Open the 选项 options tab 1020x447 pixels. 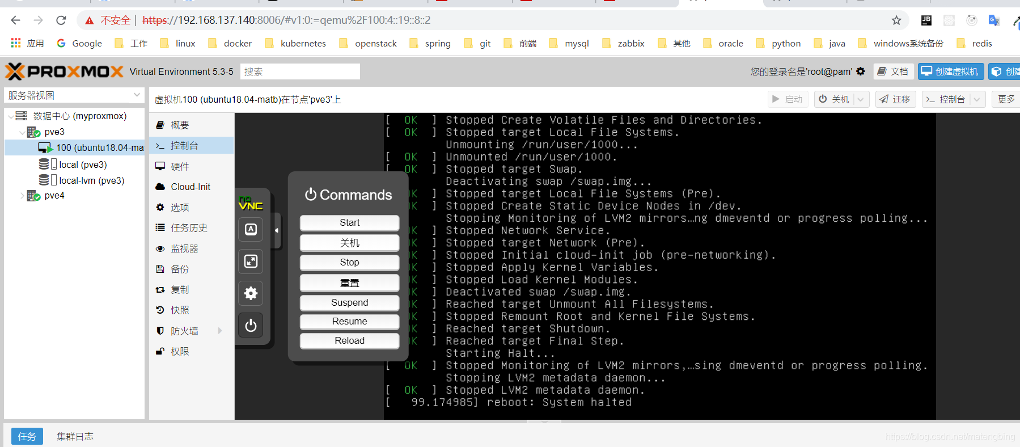click(192, 208)
